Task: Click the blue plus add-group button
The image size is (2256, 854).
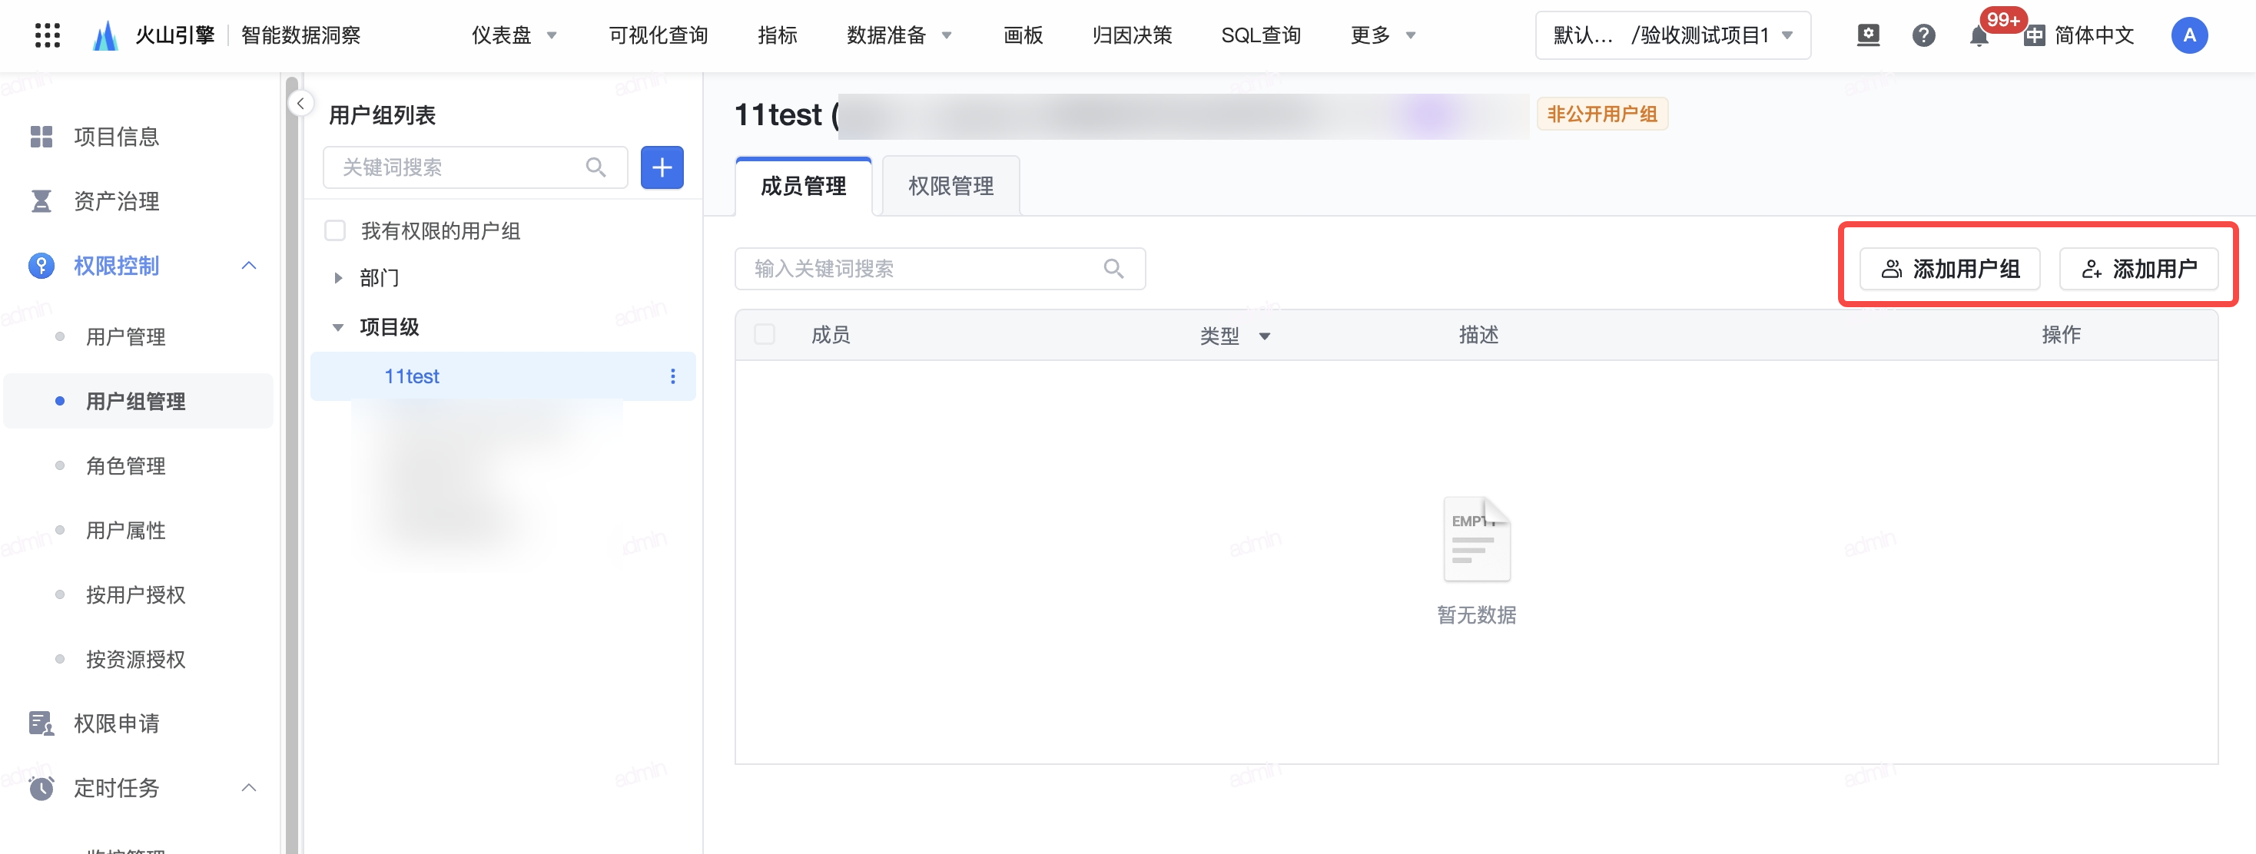Action: pyautogui.click(x=662, y=167)
